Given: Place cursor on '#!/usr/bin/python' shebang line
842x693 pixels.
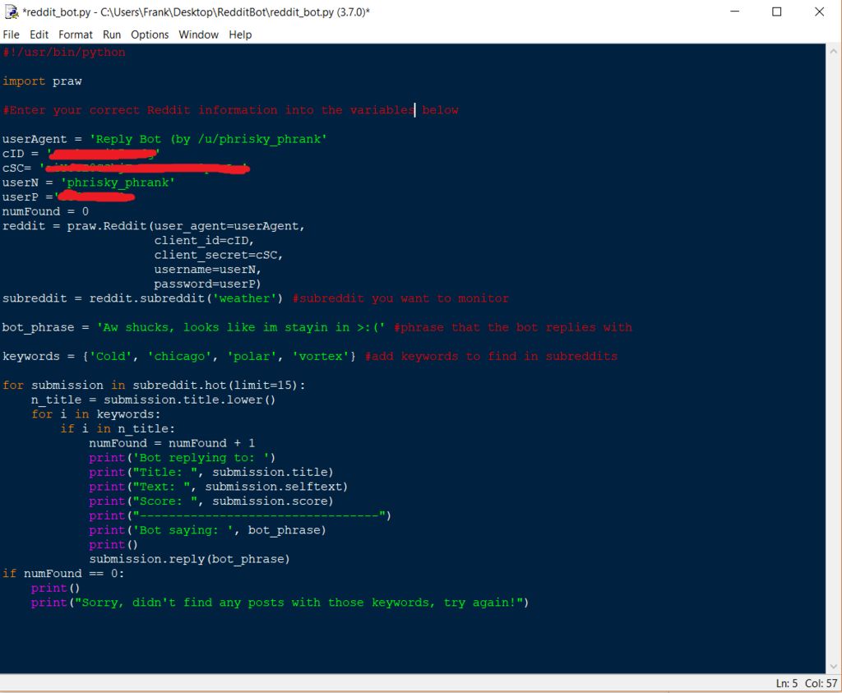Looking at the screenshot, I should [x=64, y=52].
